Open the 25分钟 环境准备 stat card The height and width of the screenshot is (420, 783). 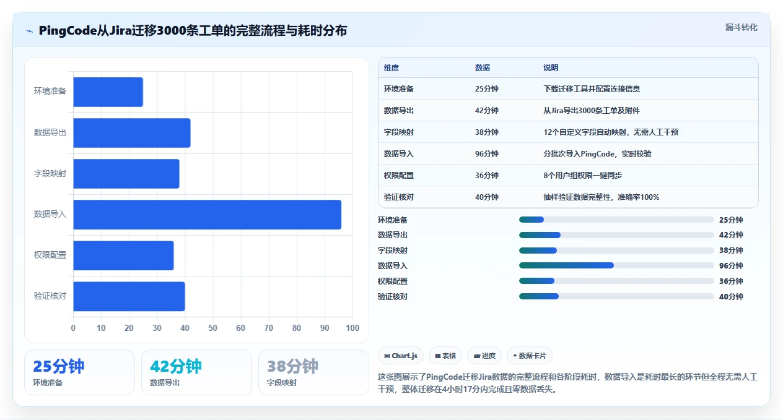point(79,372)
